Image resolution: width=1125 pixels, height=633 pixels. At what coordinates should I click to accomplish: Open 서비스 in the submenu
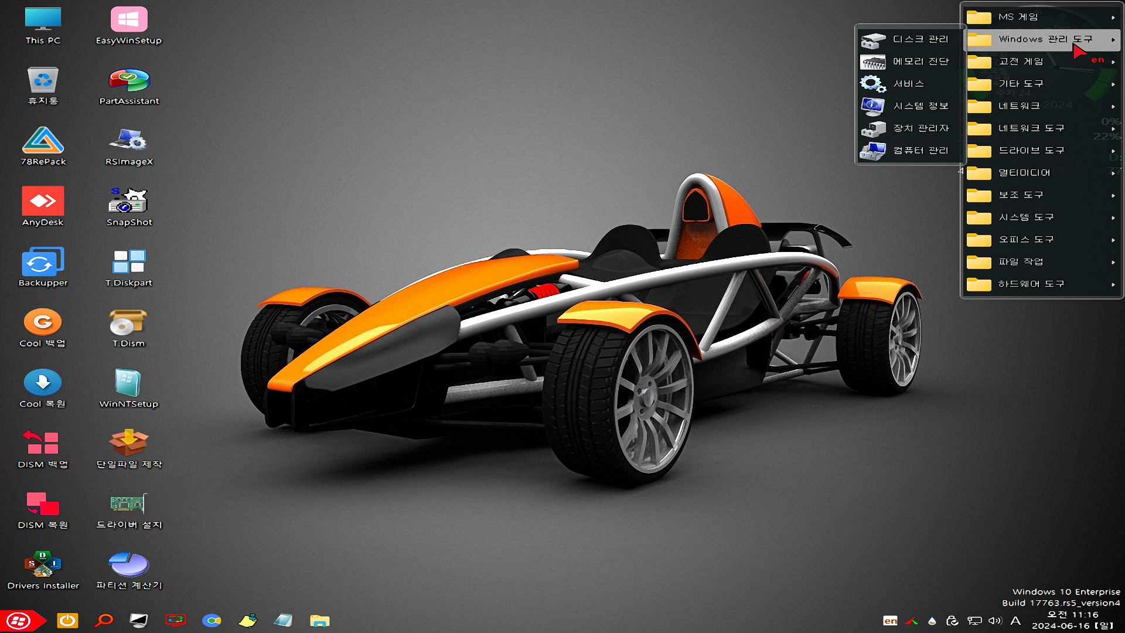[x=910, y=84]
